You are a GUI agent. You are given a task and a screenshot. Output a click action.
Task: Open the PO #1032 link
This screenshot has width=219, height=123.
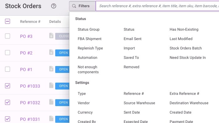[x=30, y=103]
